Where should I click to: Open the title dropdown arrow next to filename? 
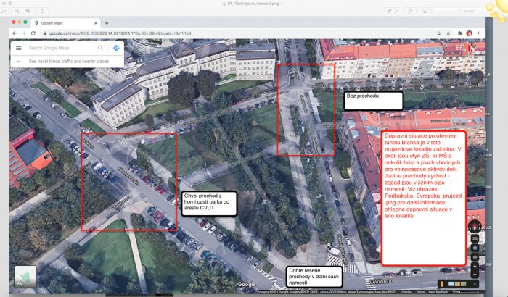(x=282, y=4)
